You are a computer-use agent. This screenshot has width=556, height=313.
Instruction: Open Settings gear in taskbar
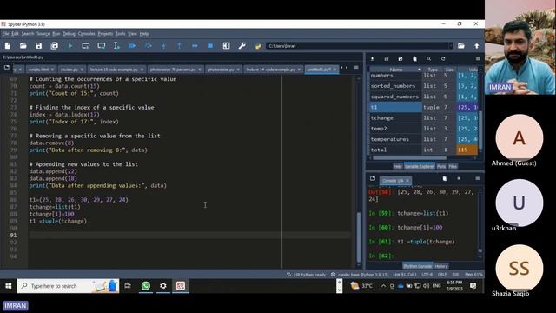[163, 286]
